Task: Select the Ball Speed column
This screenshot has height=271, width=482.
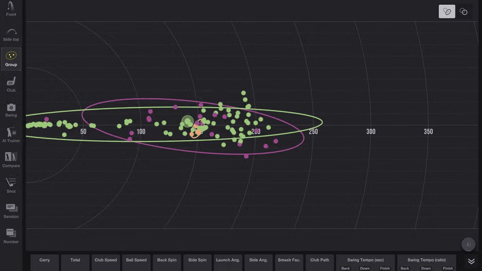Action: tap(136, 263)
